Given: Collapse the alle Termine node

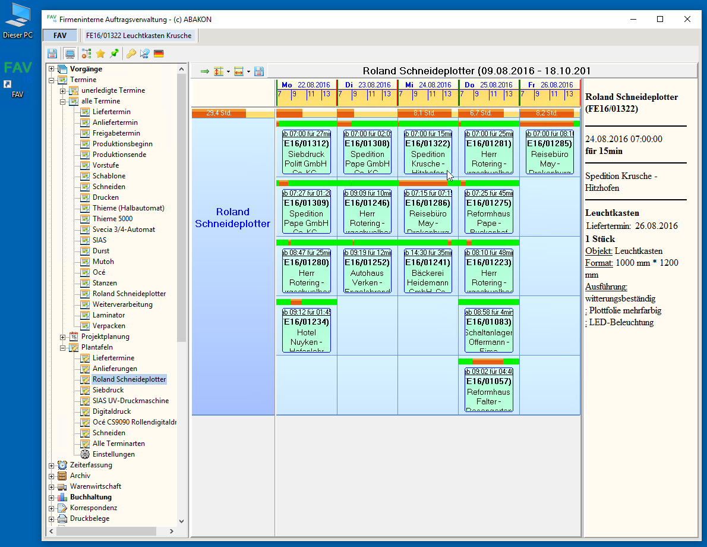Looking at the screenshot, I should tap(62, 102).
